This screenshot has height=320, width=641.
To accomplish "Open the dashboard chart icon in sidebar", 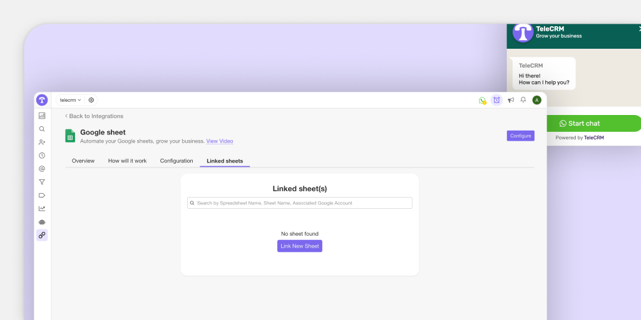I will [42, 116].
